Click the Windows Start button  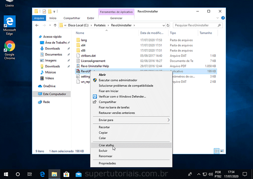(x=6, y=174)
